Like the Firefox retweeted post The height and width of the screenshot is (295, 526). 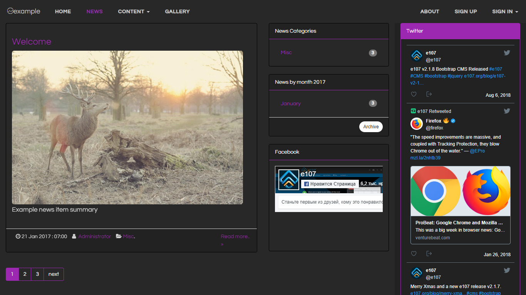click(414, 254)
